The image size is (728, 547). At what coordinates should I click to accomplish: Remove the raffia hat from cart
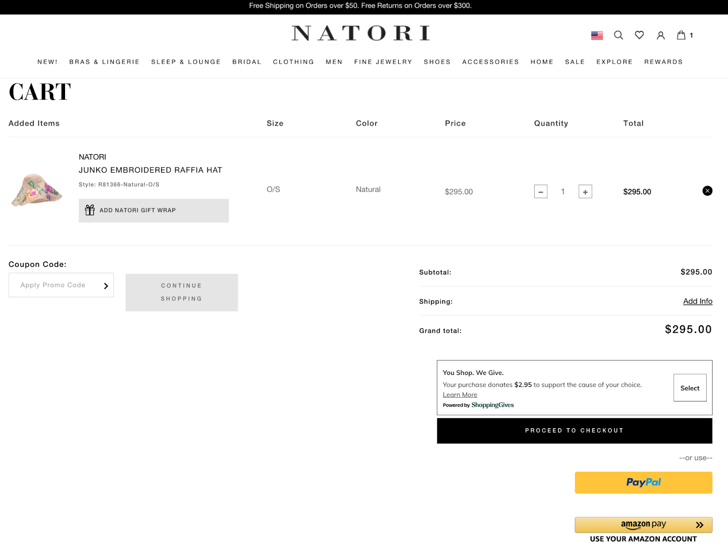click(x=707, y=191)
